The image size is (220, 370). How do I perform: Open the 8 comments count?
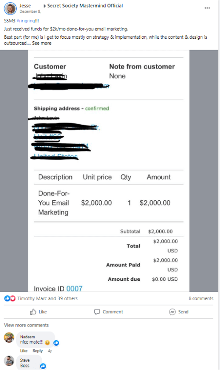coord(201,298)
